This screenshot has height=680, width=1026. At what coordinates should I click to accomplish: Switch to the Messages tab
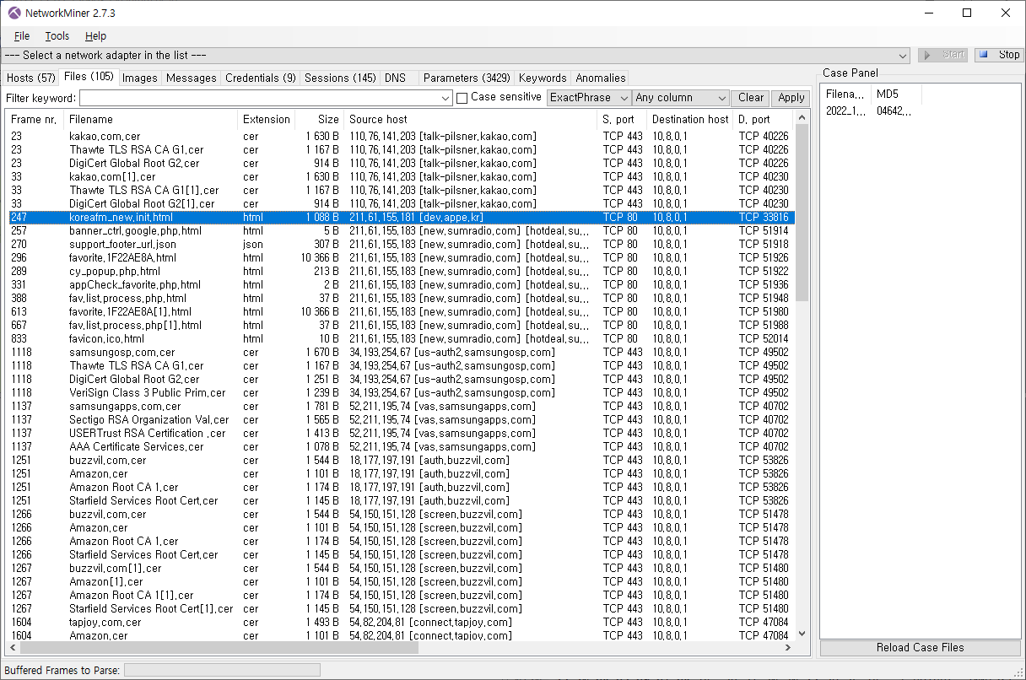tap(192, 78)
